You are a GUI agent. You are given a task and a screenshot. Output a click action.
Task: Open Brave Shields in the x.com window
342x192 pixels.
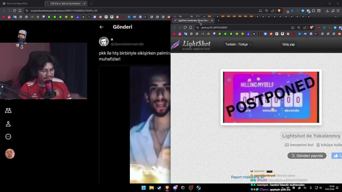coord(279,11)
